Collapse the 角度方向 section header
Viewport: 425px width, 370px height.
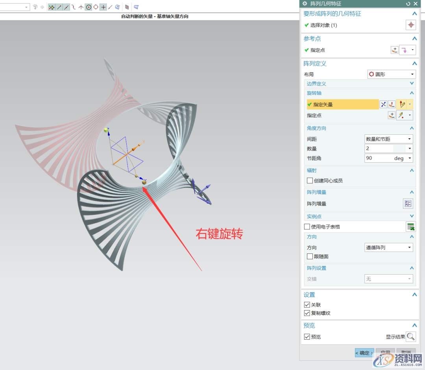[x=412, y=128]
